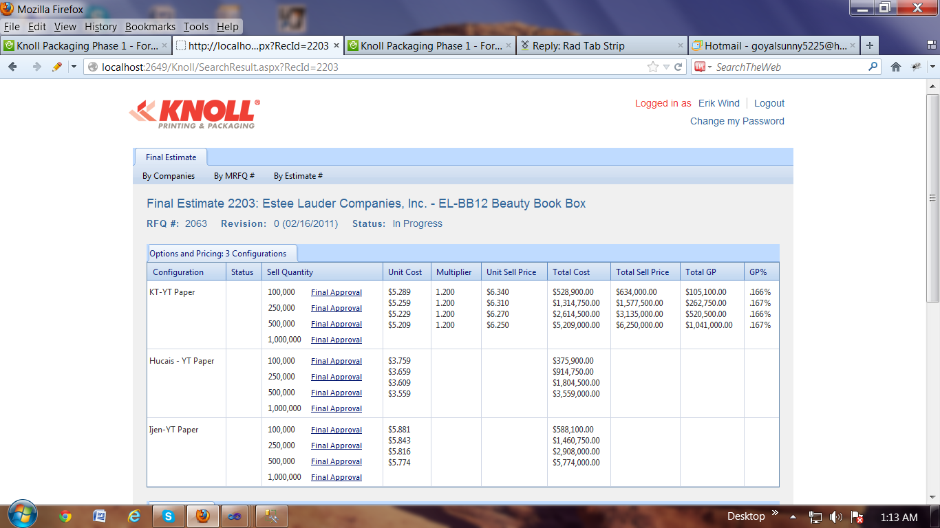This screenshot has height=528, width=940.
Task: Expand the Desktop toolbar chevron on the taskbar
Action: [x=776, y=513]
